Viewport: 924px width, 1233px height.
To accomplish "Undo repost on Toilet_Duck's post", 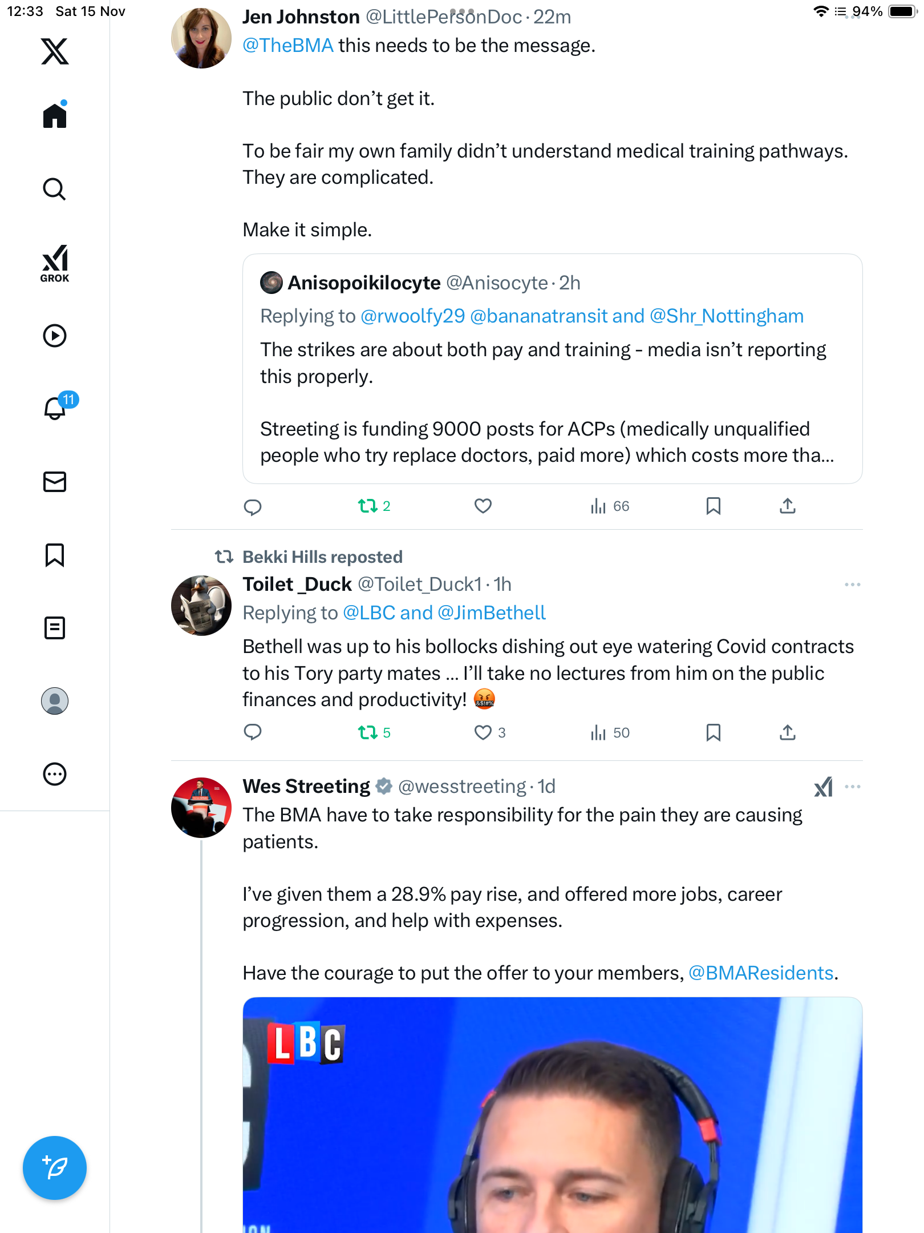I will click(x=368, y=732).
